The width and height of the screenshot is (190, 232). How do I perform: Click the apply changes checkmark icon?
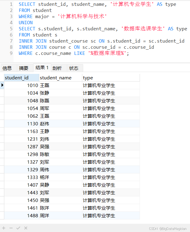(x=18, y=228)
